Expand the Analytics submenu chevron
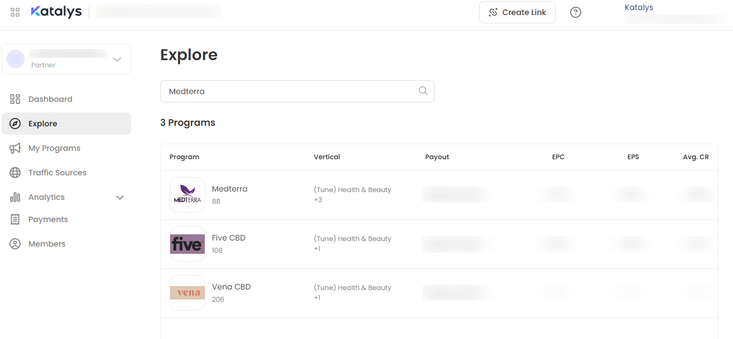The width and height of the screenshot is (733, 339). point(120,197)
